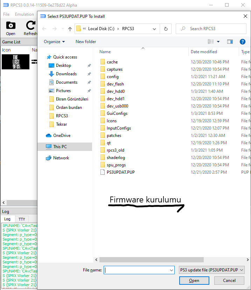
Task: Select the config folder
Action: [113, 77]
